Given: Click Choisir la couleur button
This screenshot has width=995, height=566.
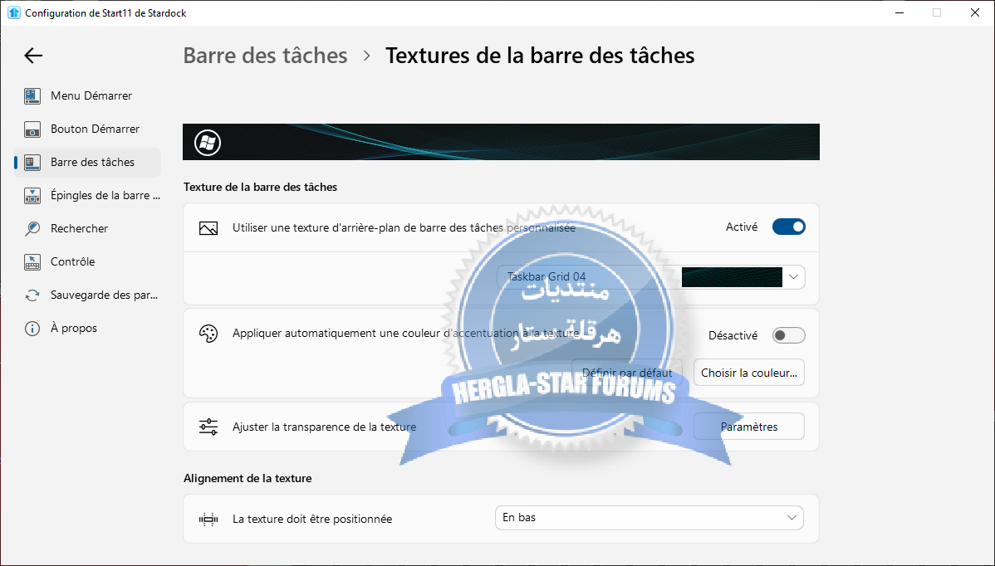Looking at the screenshot, I should pos(749,373).
